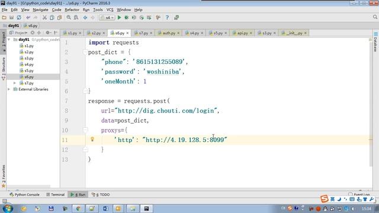Click the Save All toolbar icon

pos(11,17)
